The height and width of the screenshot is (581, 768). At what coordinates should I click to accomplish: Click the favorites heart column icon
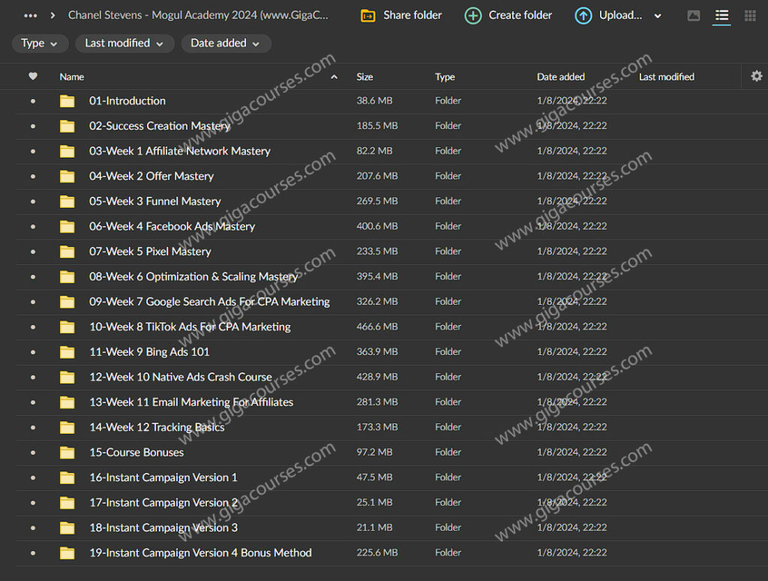pyautogui.click(x=33, y=77)
